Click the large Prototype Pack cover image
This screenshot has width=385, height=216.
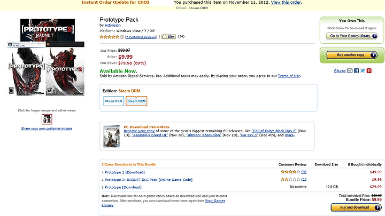click(x=47, y=57)
